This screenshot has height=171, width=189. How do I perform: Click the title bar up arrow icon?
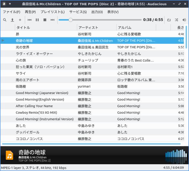[x=10, y=4]
